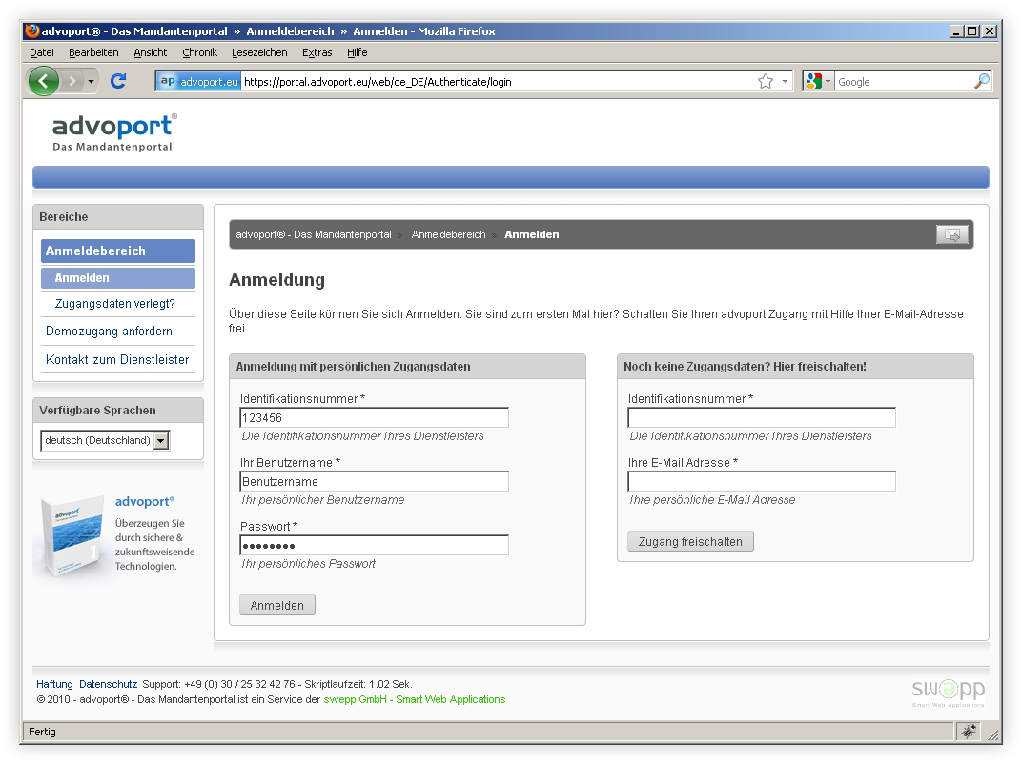Image resolution: width=1022 pixels, height=764 pixels.
Task: Click the Ihre E-Mail Adresse input field
Action: (762, 481)
